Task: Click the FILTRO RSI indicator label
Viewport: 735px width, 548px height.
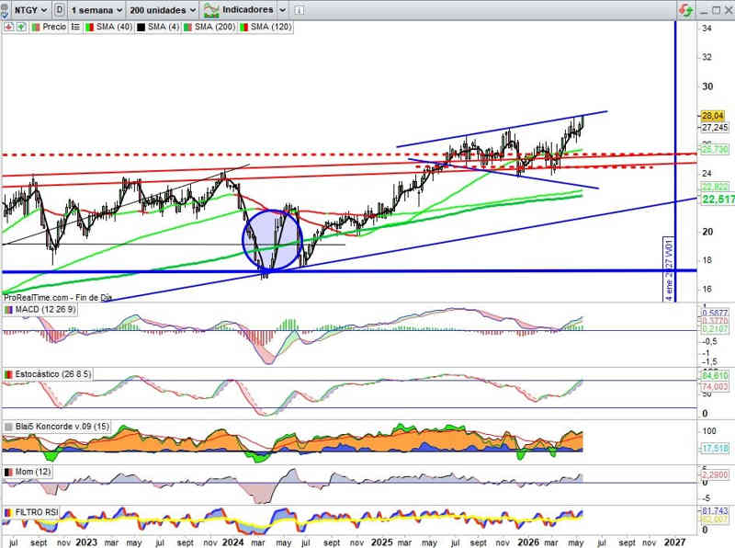Action: [37, 512]
